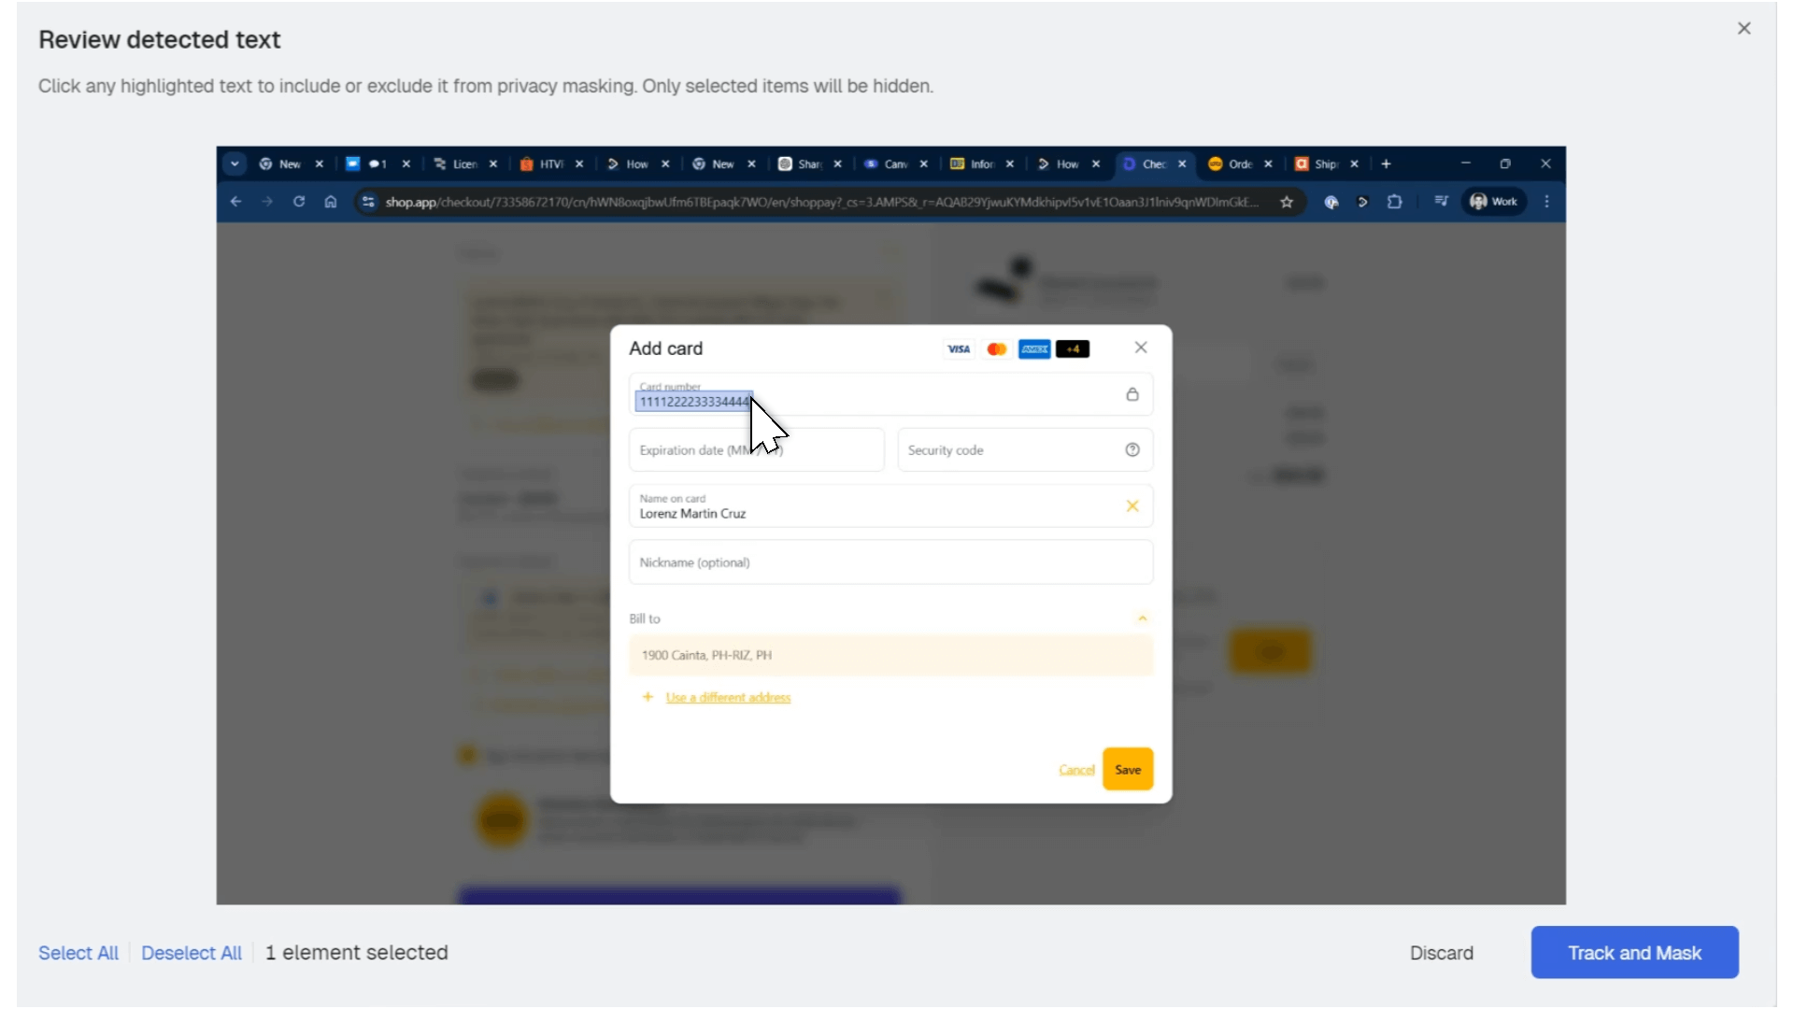1794x1009 pixels.
Task: Click the Discard button
Action: tap(1441, 953)
